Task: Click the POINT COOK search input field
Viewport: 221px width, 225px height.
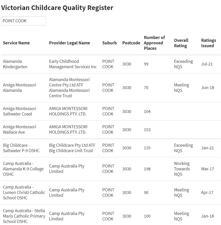Action: click(x=23, y=21)
